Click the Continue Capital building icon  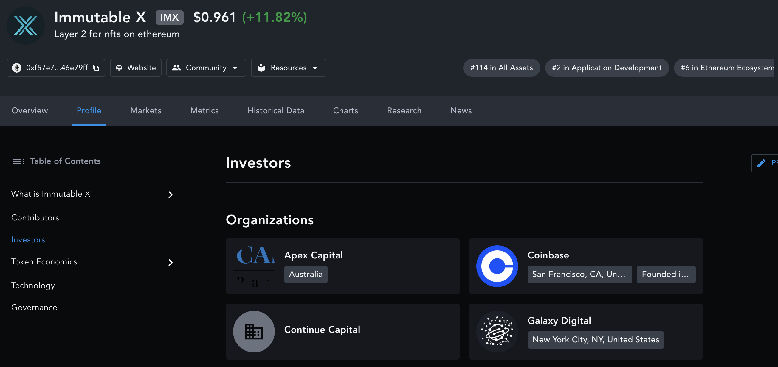coord(254,331)
